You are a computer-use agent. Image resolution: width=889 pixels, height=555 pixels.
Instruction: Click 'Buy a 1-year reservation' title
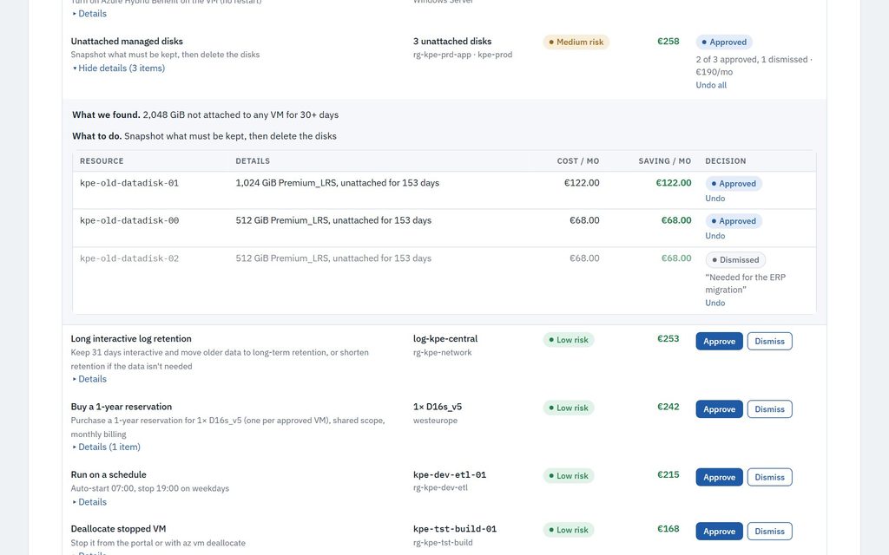[122, 407]
